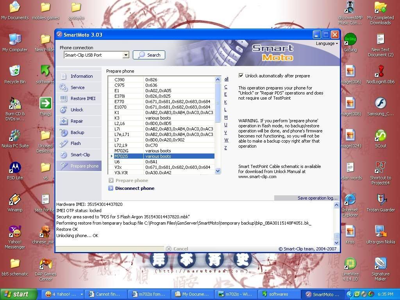Switch to softwares taskbar window
This screenshot has width=400, height=300.
click(279, 294)
